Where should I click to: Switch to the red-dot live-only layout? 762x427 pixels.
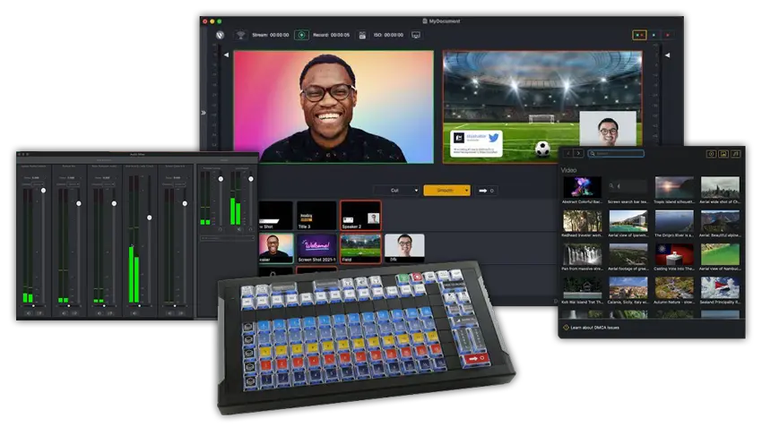coord(668,35)
